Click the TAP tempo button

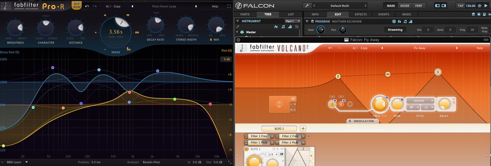(x=461, y=6)
